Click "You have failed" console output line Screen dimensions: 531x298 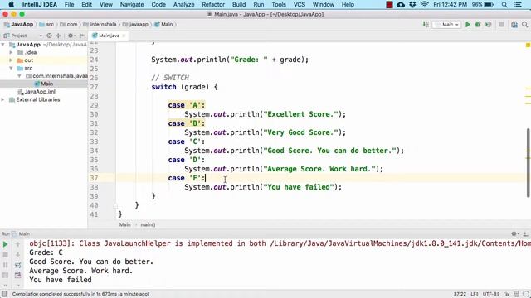click(61, 280)
